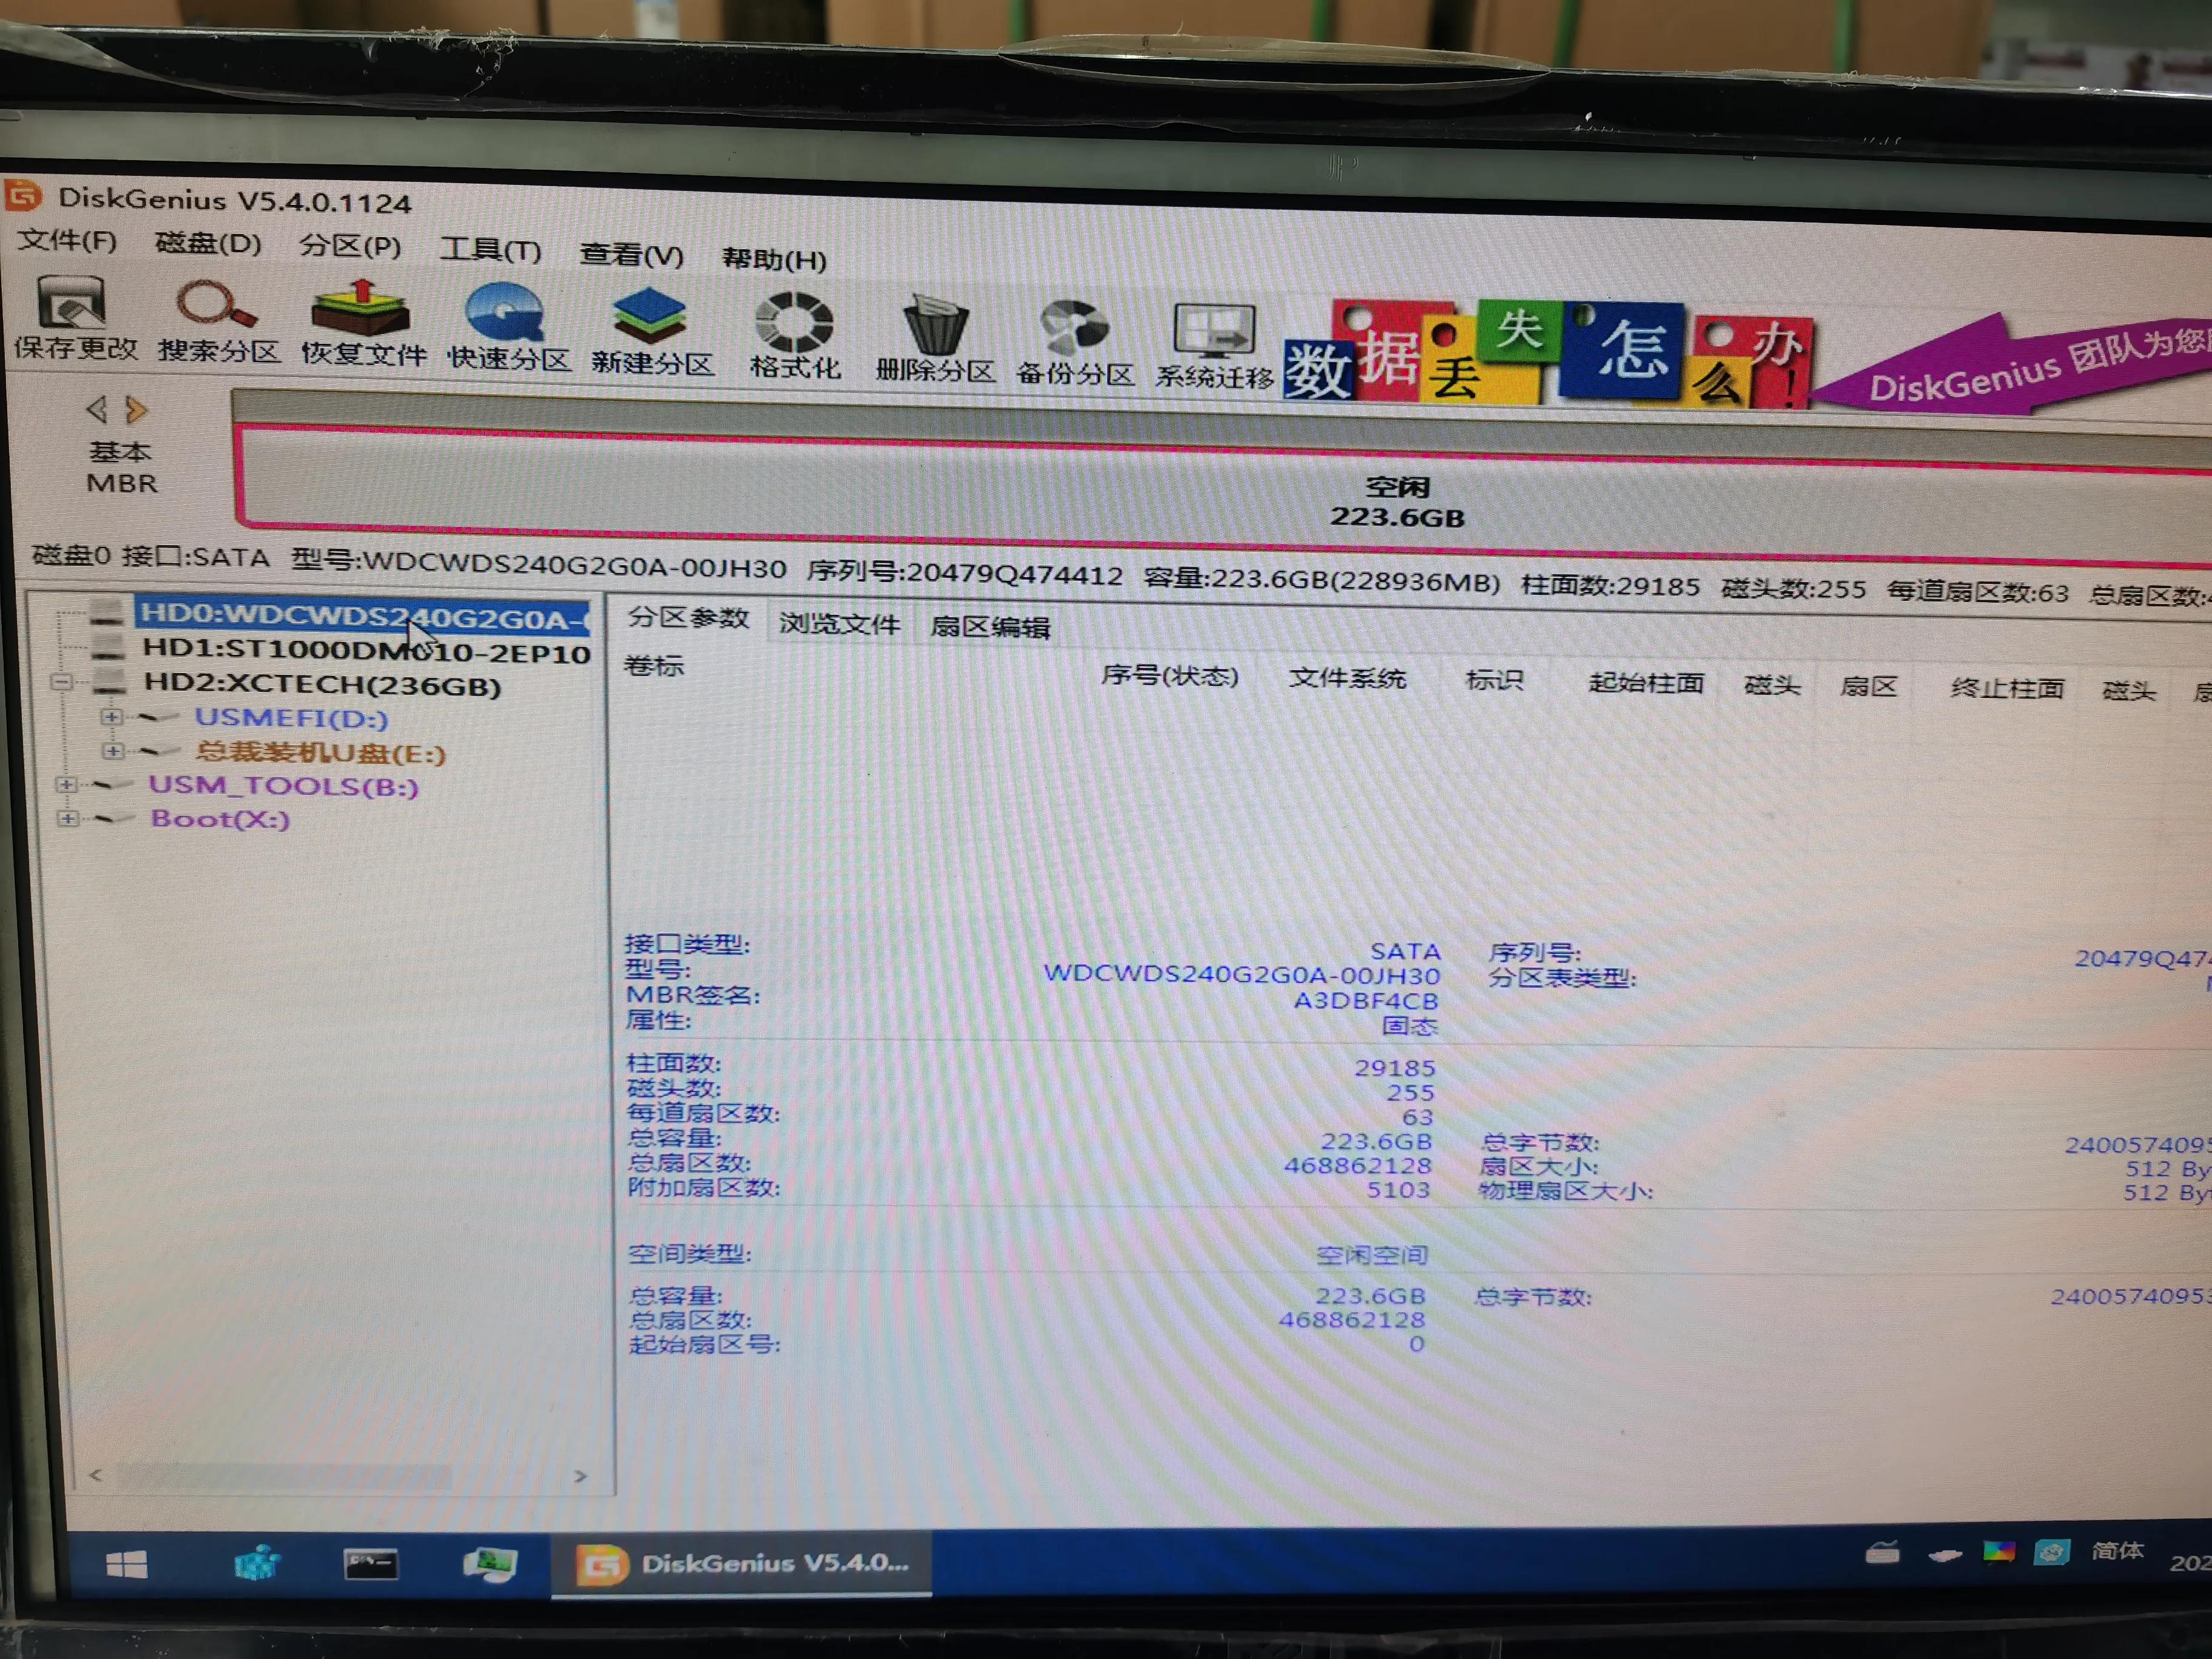Expand the Boot(X:) tree node

(x=68, y=818)
